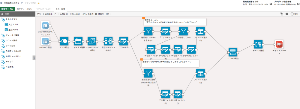The width and height of the screenshot is (300, 109).
Task: Click the アラート日 node icon
Action: [x=124, y=41]
